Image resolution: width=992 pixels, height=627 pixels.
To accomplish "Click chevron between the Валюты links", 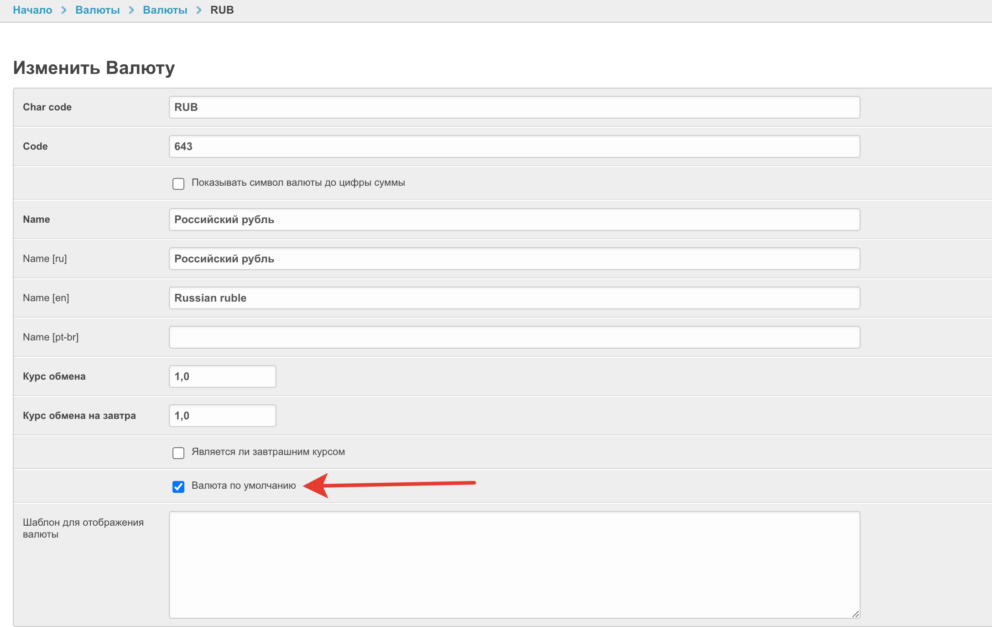I will 131,10.
